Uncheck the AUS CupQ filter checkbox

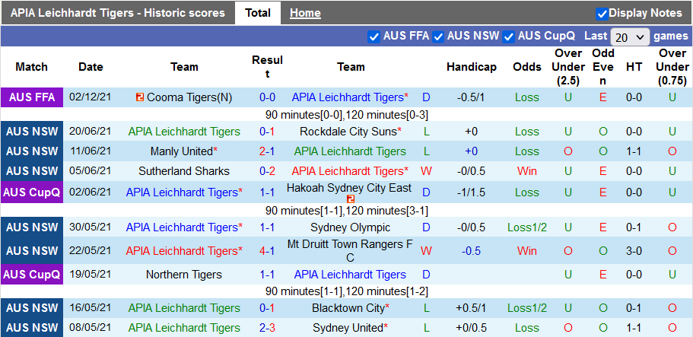tap(509, 37)
